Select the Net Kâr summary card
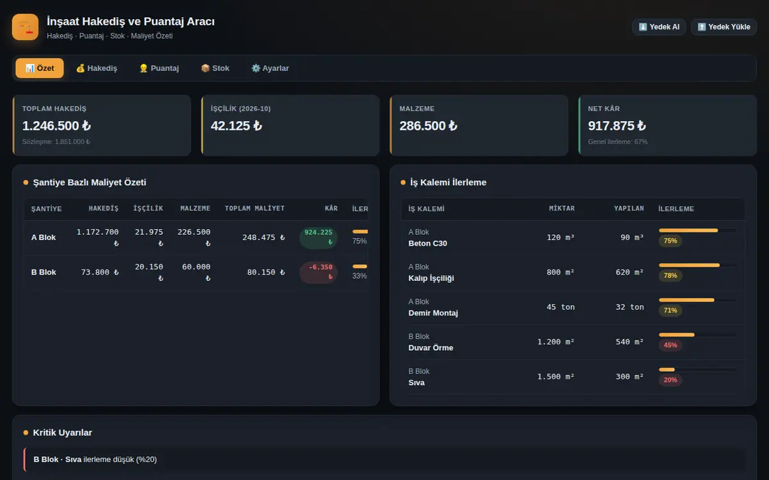The height and width of the screenshot is (480, 769). pyautogui.click(x=668, y=125)
